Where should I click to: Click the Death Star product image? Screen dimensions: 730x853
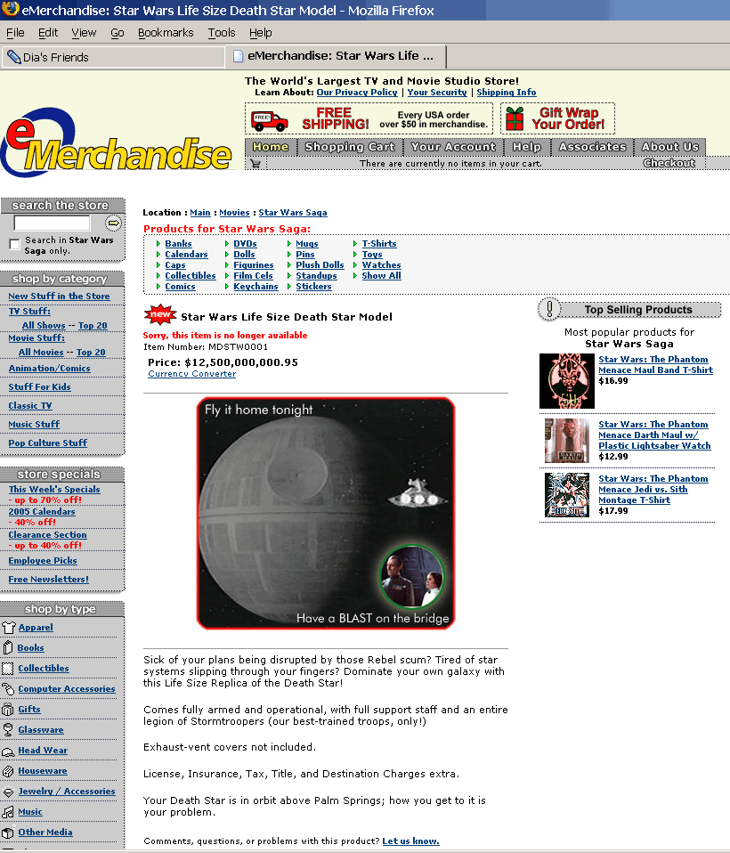[x=325, y=513]
